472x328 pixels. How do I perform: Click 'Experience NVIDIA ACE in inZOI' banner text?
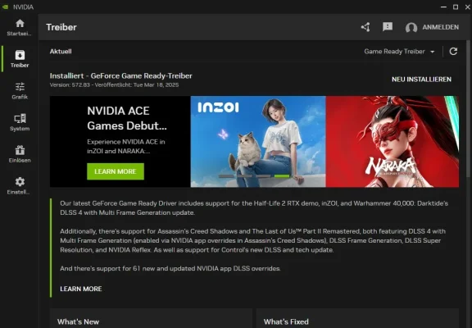tap(126, 147)
